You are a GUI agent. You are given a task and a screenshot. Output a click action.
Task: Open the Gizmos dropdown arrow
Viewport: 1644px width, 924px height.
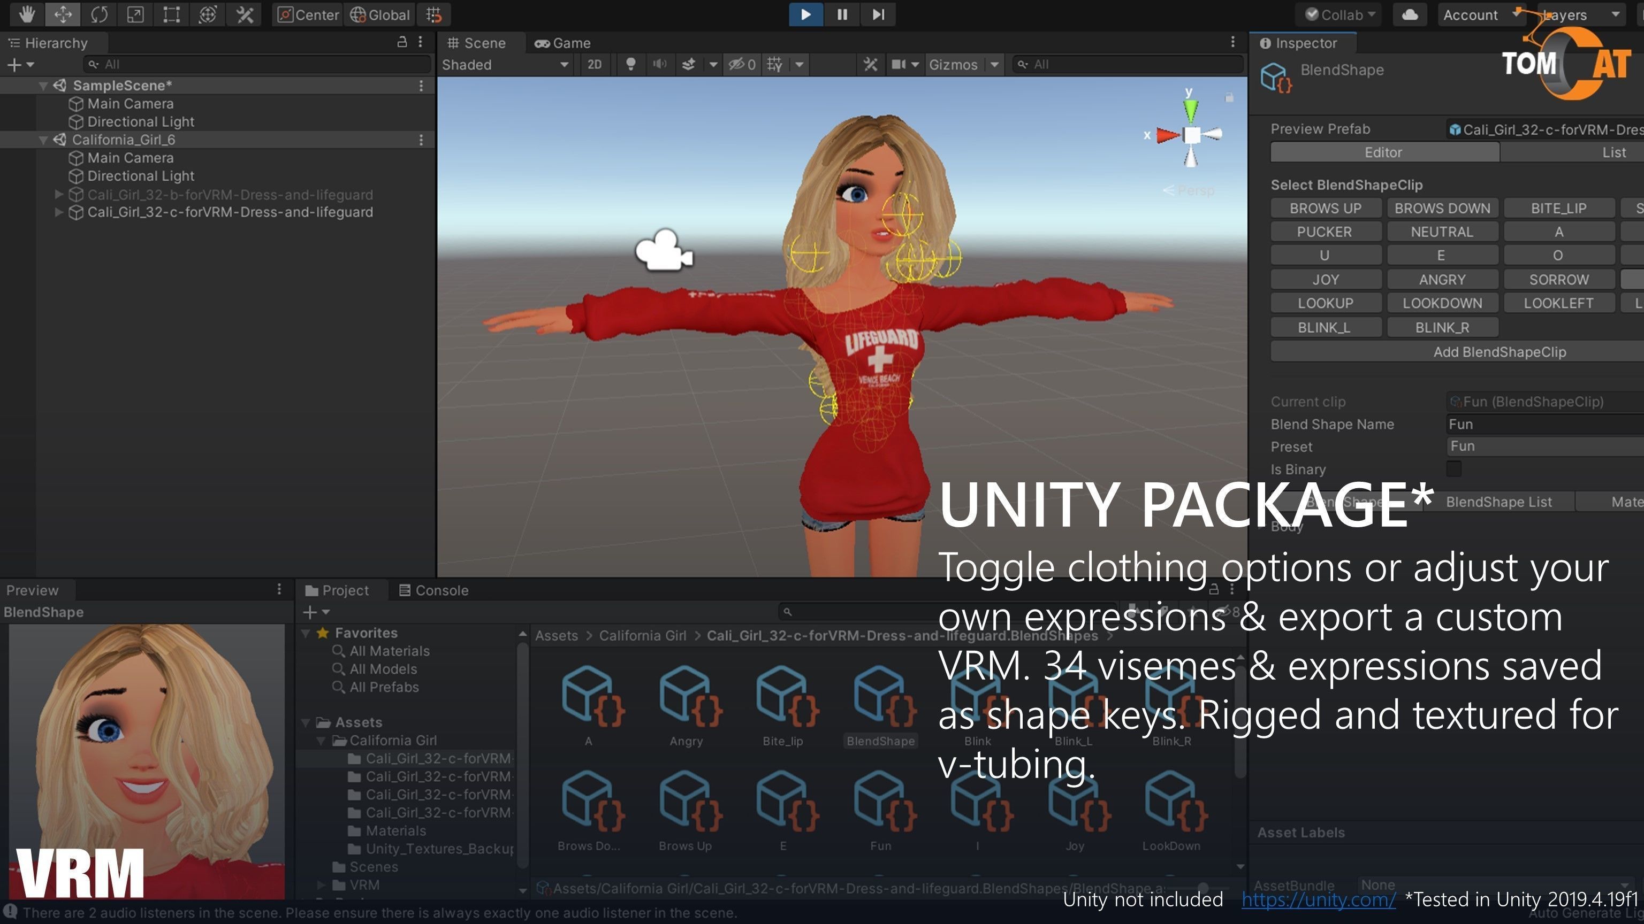pos(994,64)
